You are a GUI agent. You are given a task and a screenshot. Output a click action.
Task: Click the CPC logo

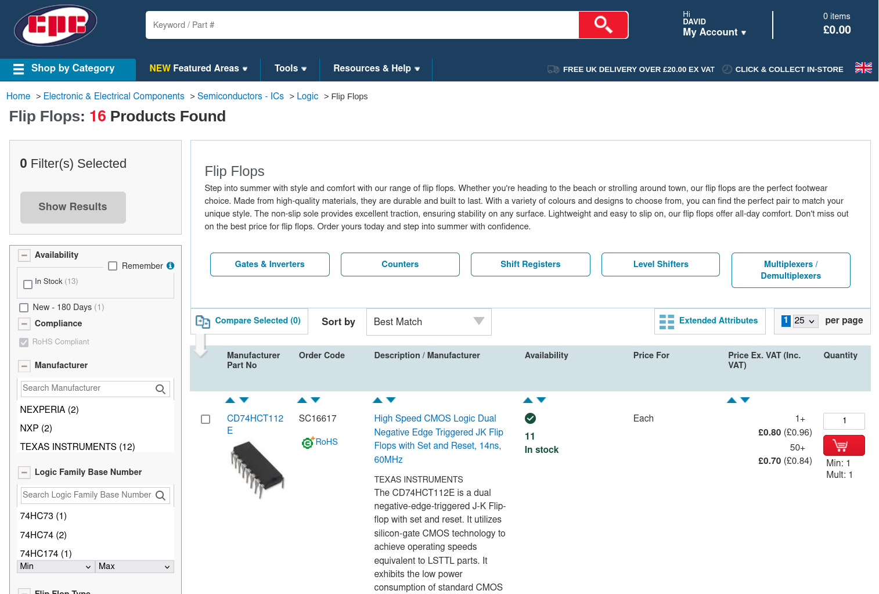click(x=55, y=25)
